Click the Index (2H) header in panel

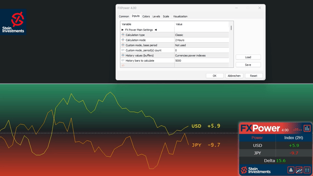pyautogui.click(x=293, y=138)
